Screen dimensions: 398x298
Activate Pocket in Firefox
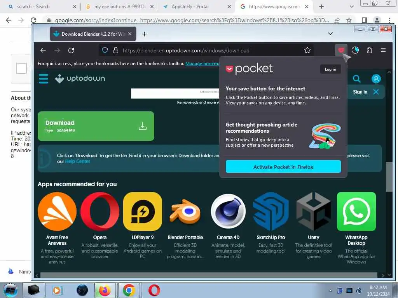pyautogui.click(x=283, y=166)
